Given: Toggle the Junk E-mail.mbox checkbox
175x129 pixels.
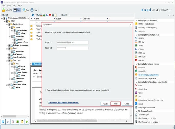Looking at the screenshot, I should tap(9, 57).
